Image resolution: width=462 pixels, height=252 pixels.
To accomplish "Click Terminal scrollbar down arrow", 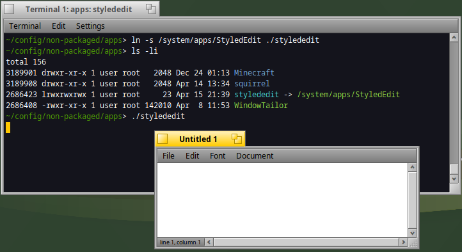I will click(454, 178).
